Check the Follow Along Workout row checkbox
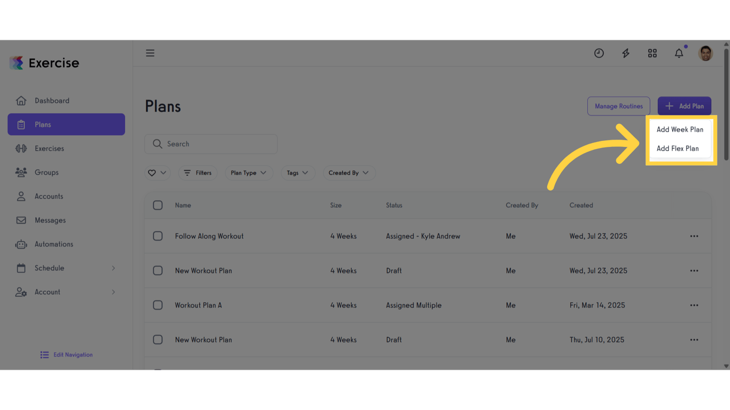Image resolution: width=730 pixels, height=410 pixels. (x=158, y=236)
